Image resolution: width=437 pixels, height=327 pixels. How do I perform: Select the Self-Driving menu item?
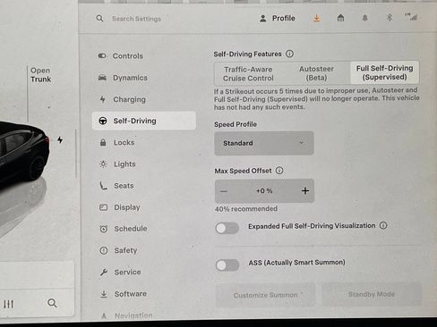(x=144, y=121)
